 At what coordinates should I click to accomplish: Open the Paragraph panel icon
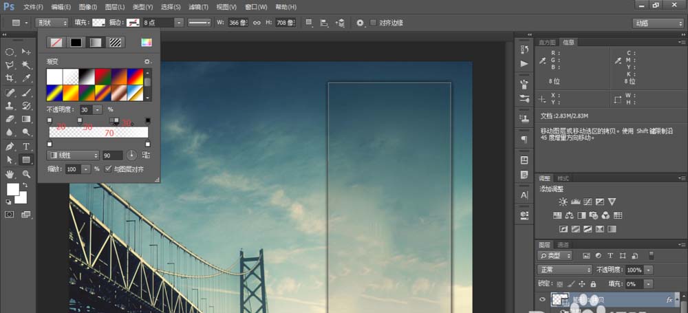pos(524,140)
